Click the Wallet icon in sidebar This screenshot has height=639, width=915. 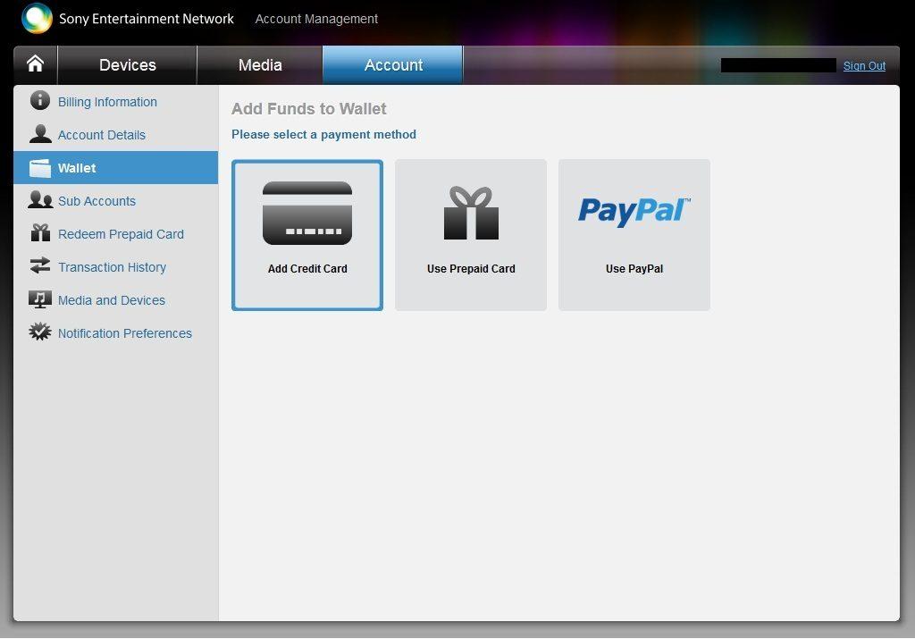click(40, 168)
